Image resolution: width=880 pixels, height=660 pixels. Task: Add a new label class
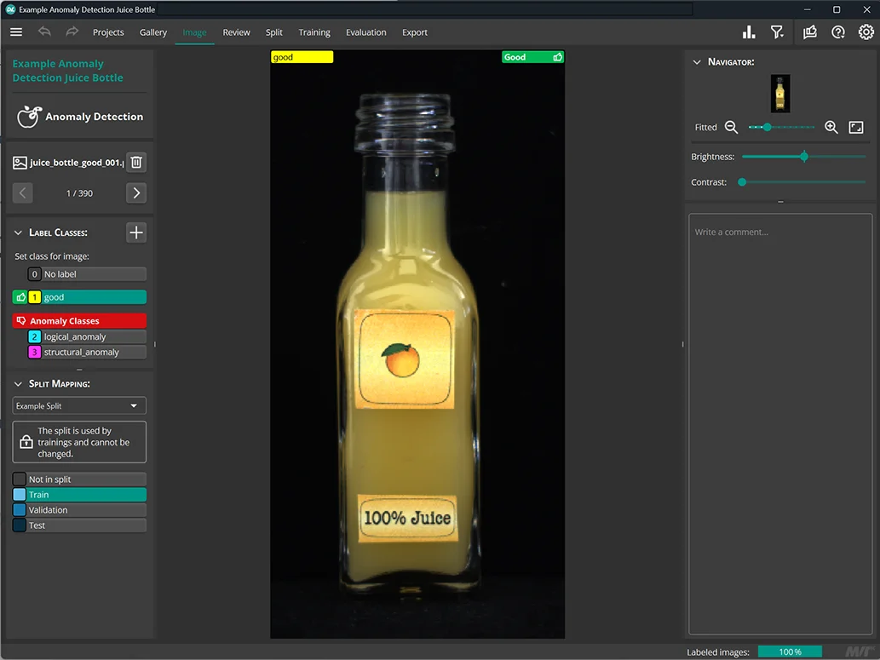tap(136, 232)
